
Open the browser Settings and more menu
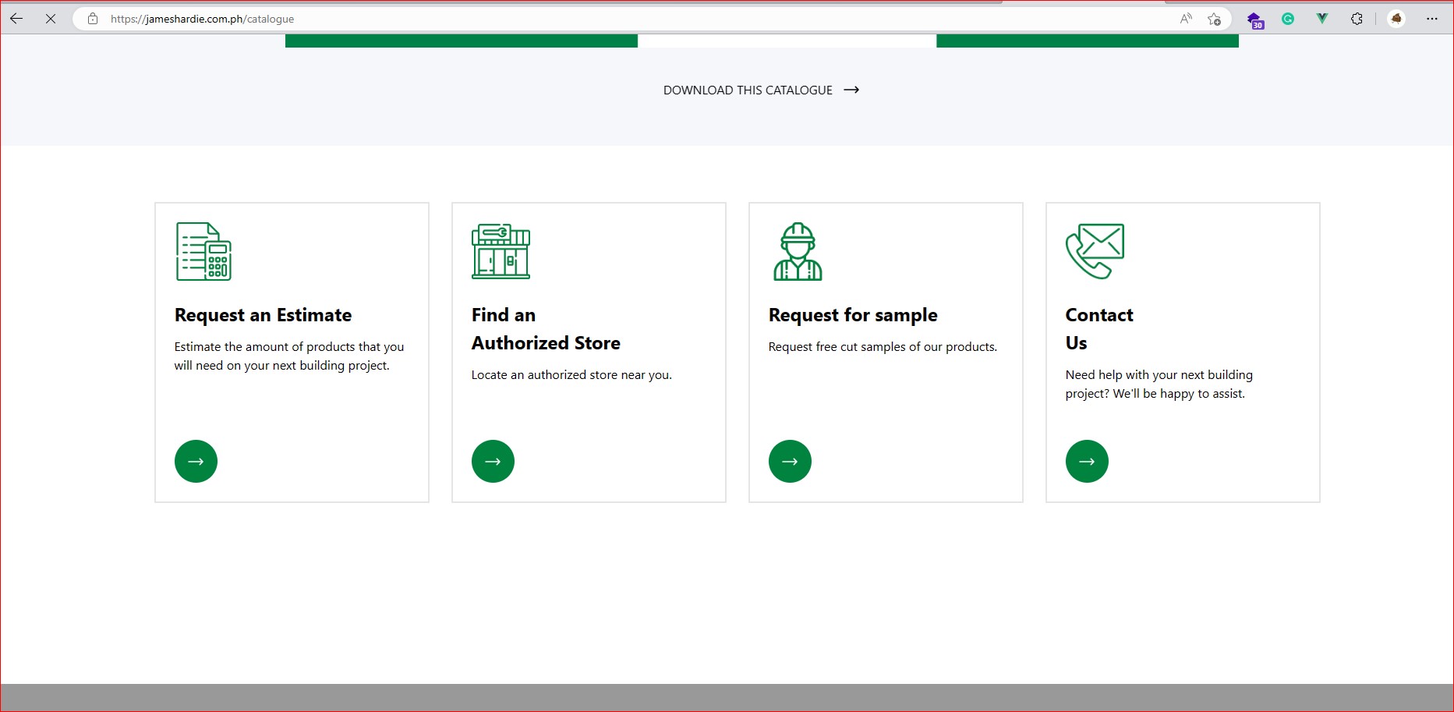(x=1432, y=19)
